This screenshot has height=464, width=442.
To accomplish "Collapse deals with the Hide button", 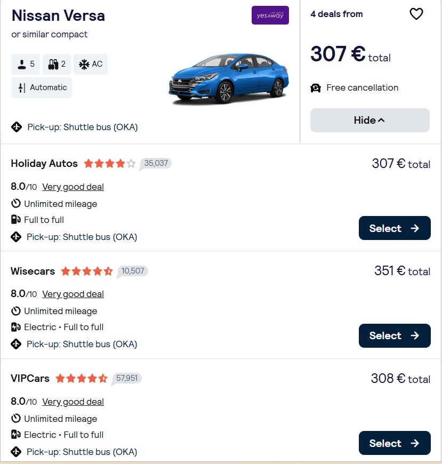I will 369,121.
